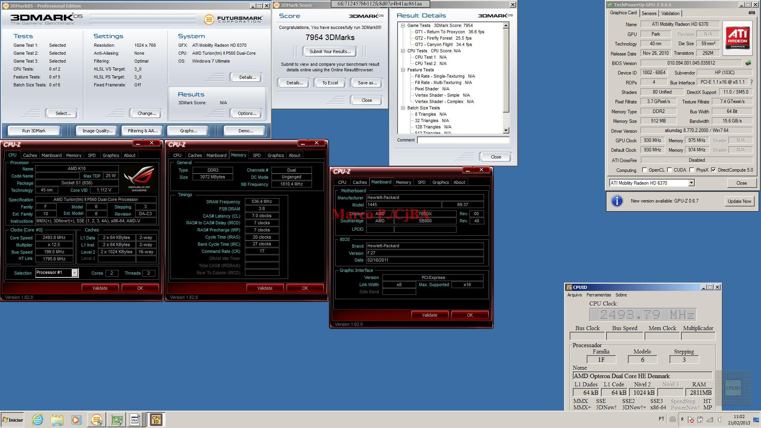Click the Graphs... button in 3DMark05
The height and width of the screenshot is (428, 761).
coord(188,131)
